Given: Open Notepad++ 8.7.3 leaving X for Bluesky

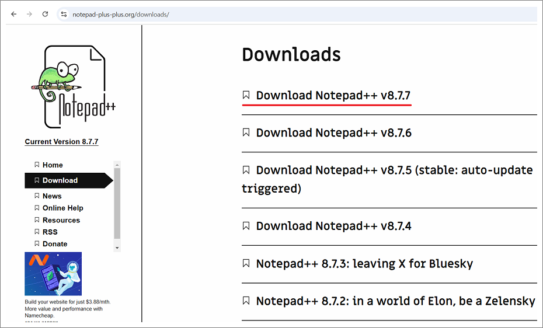Looking at the screenshot, I should pyautogui.click(x=364, y=264).
